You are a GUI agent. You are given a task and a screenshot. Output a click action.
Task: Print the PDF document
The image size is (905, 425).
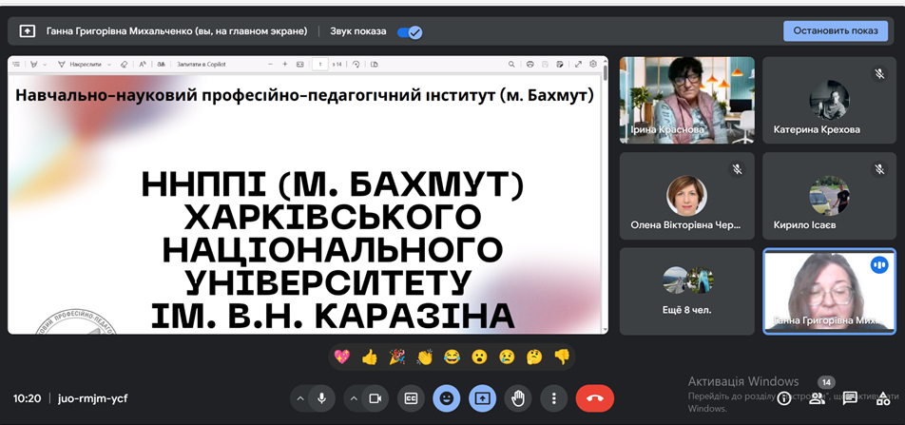point(530,64)
